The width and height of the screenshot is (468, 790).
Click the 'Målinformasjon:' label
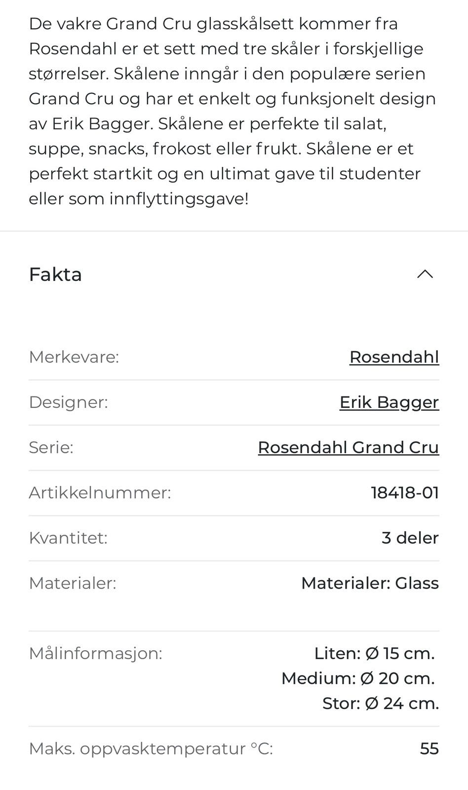click(x=95, y=653)
